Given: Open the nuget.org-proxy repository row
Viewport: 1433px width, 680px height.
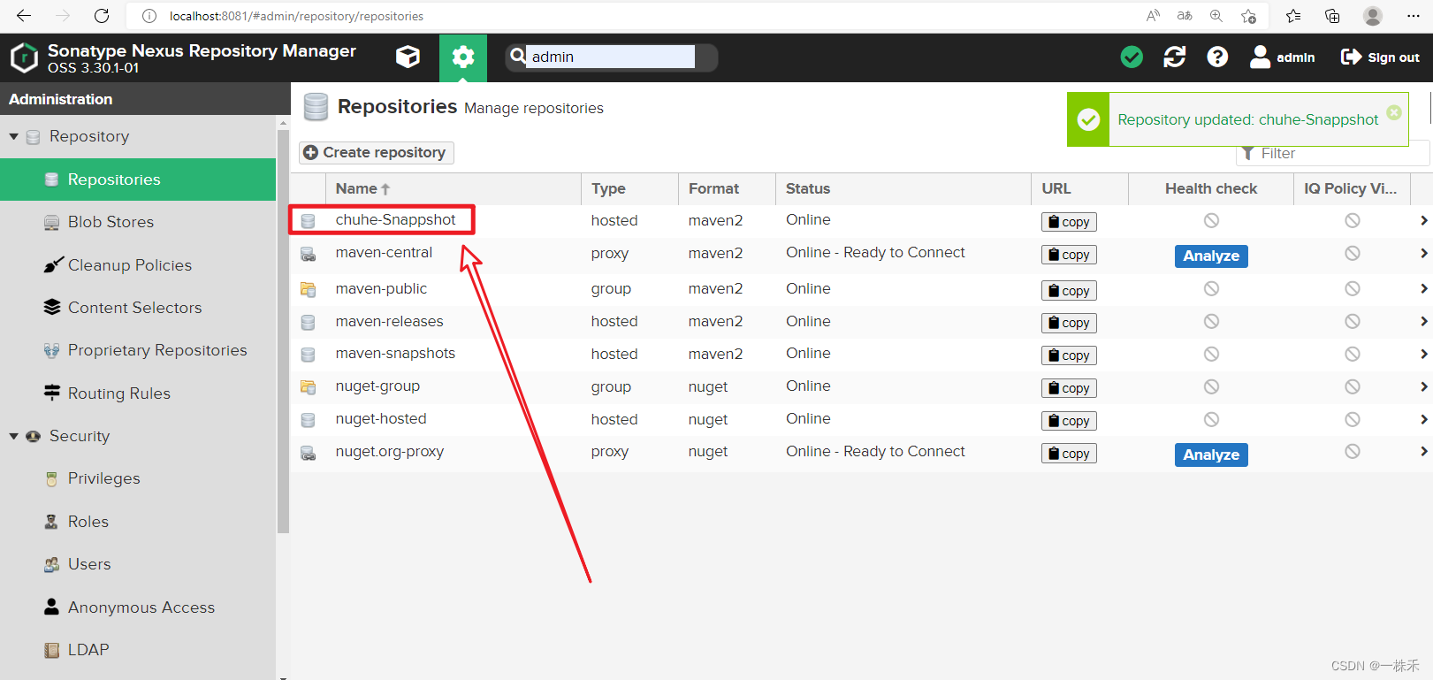Looking at the screenshot, I should (861, 453).
